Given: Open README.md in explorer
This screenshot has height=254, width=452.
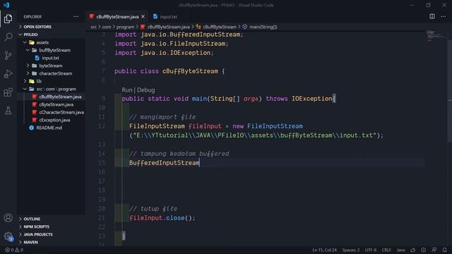Looking at the screenshot, I should (49, 128).
